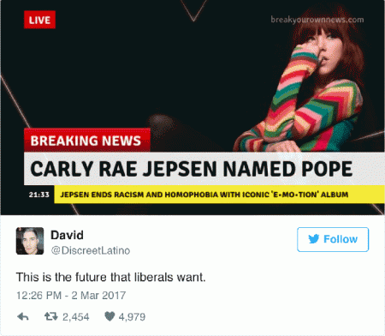View the 2,454 retweets count
Screen dimensions: 385x336
(x=76, y=317)
